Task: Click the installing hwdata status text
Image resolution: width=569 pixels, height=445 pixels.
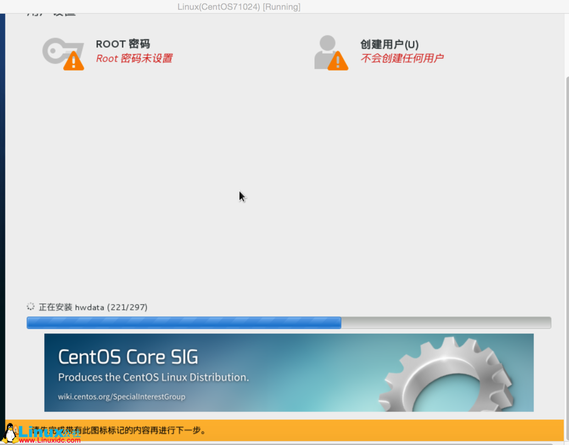Action: point(93,307)
